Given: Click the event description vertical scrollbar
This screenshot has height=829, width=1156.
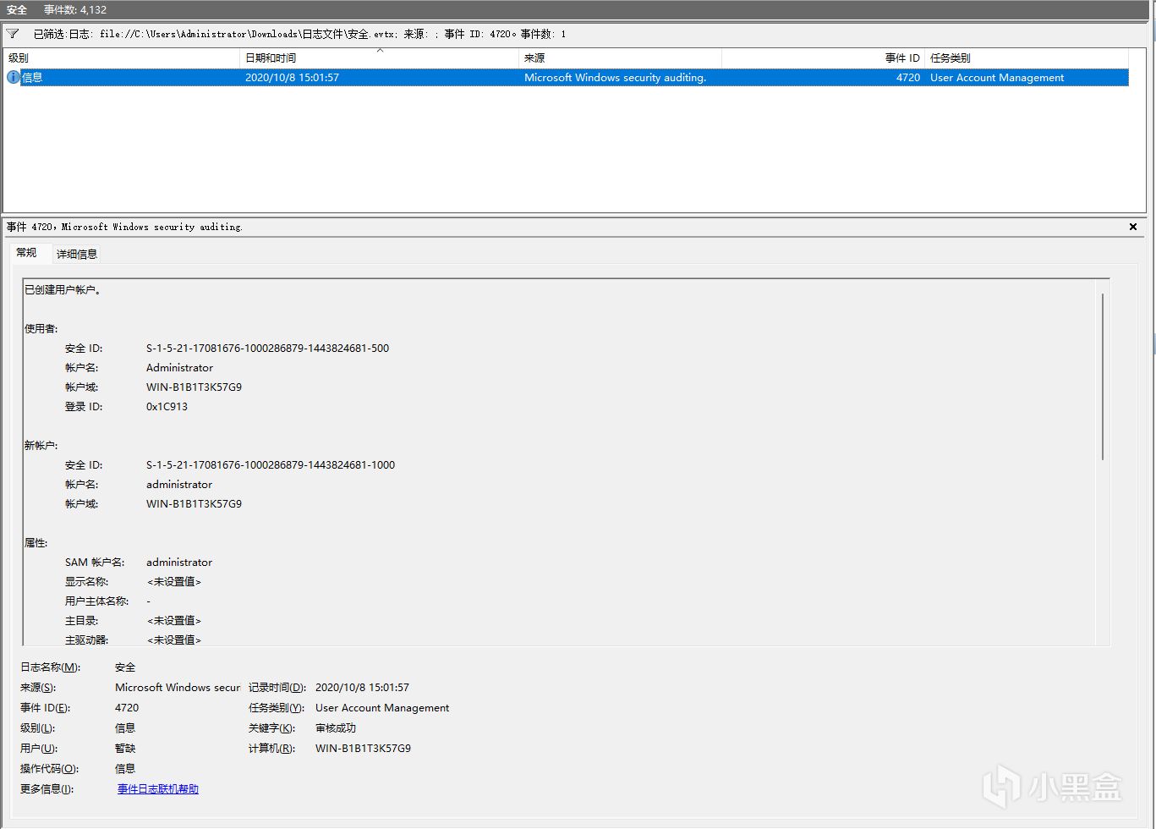Looking at the screenshot, I should [x=1103, y=376].
